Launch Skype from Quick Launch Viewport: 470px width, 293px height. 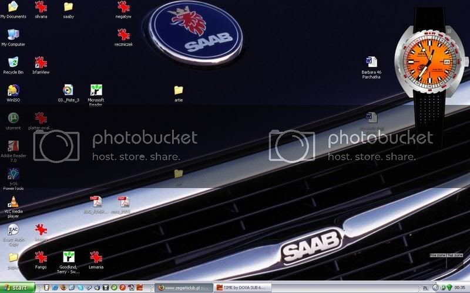(80, 288)
